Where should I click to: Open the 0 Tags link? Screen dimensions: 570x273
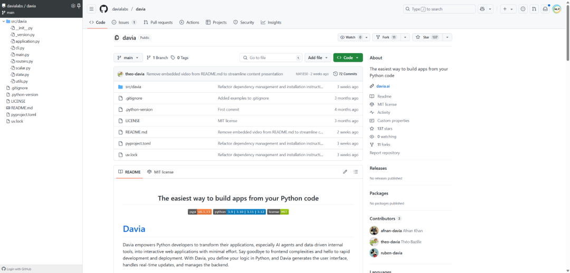179,58
